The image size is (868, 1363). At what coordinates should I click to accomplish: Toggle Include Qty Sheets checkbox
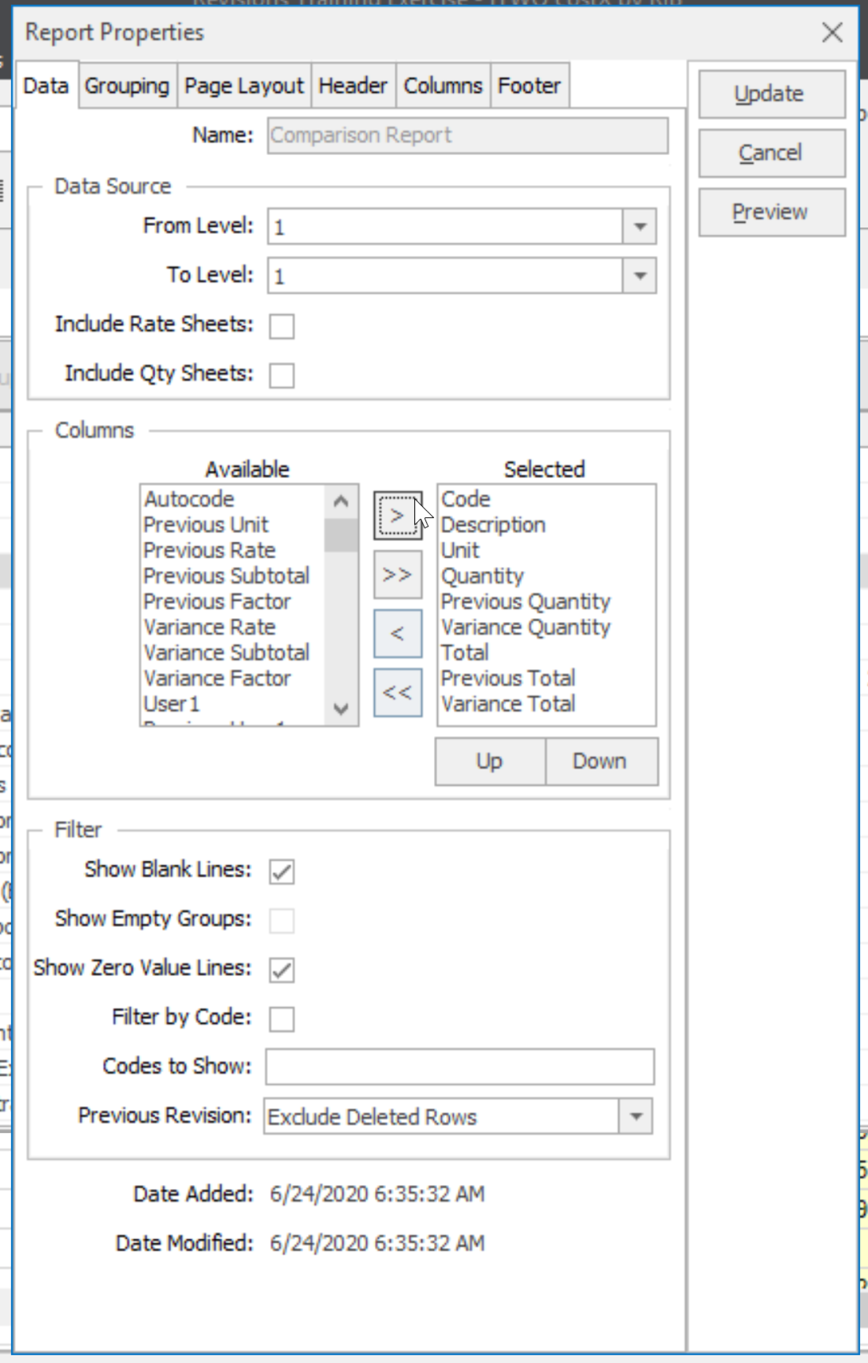click(281, 375)
